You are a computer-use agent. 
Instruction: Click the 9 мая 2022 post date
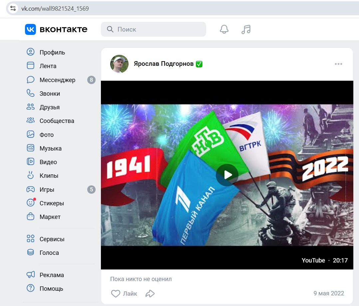[328, 293]
